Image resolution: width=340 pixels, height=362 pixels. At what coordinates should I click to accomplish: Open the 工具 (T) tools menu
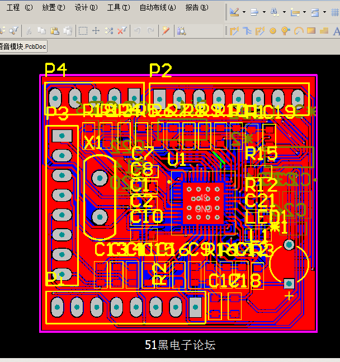[119, 8]
